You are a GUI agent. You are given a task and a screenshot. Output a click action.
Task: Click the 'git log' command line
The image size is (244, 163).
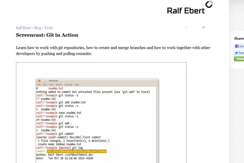click(59, 148)
